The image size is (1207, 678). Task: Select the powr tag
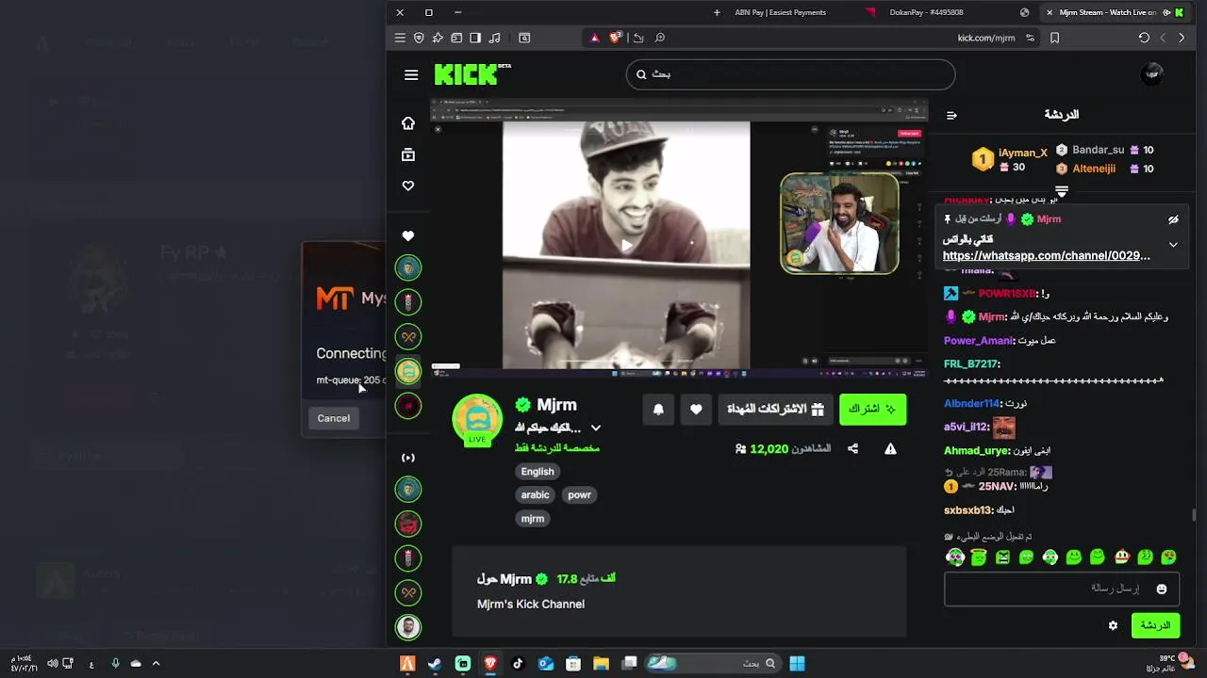579,495
